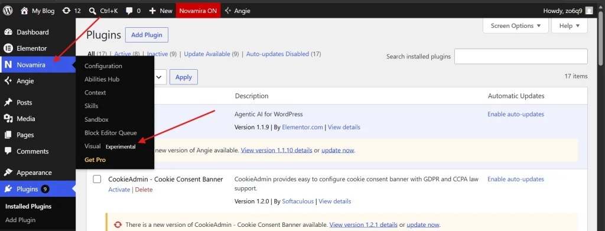Open Block Editor Queue submenu item

click(110, 133)
